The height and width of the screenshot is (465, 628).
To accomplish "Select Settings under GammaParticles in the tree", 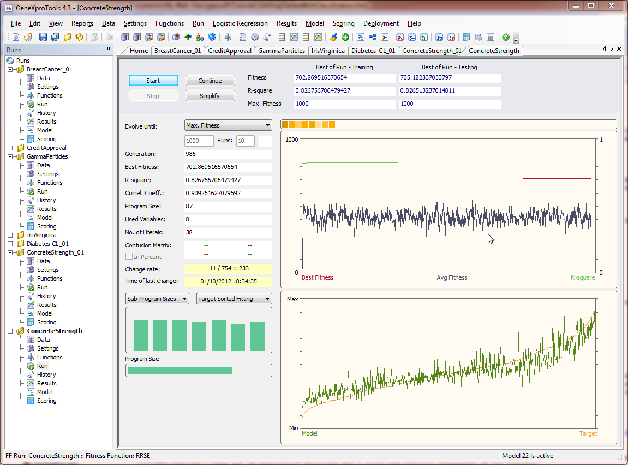I will pyautogui.click(x=47, y=174).
